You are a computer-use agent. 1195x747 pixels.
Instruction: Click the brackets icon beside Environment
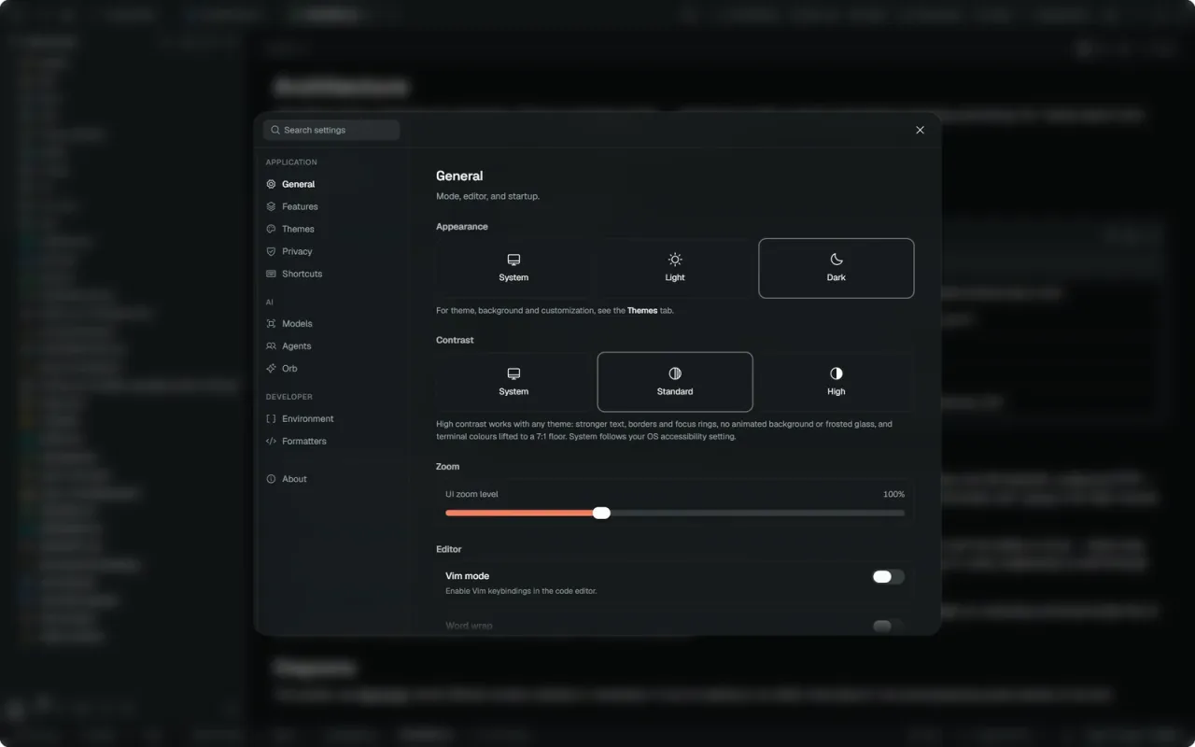tap(271, 418)
